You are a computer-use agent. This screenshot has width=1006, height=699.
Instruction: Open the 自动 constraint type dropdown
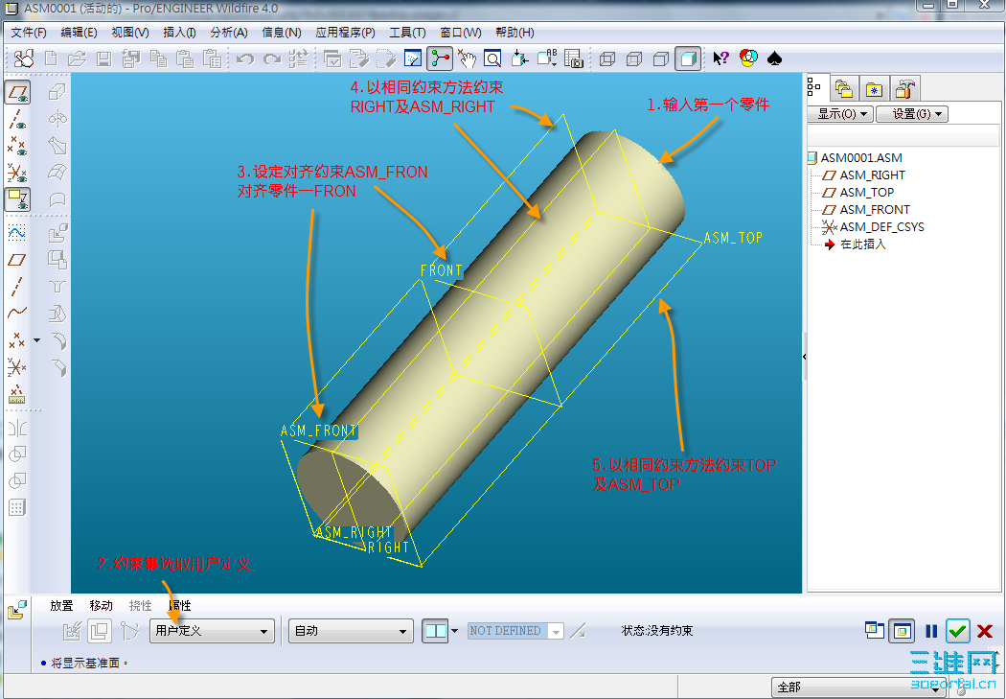pos(351,631)
